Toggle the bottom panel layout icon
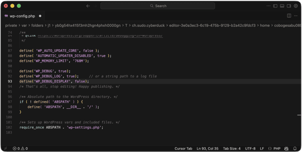The width and height of the screenshot is (302, 152). click(282, 6)
